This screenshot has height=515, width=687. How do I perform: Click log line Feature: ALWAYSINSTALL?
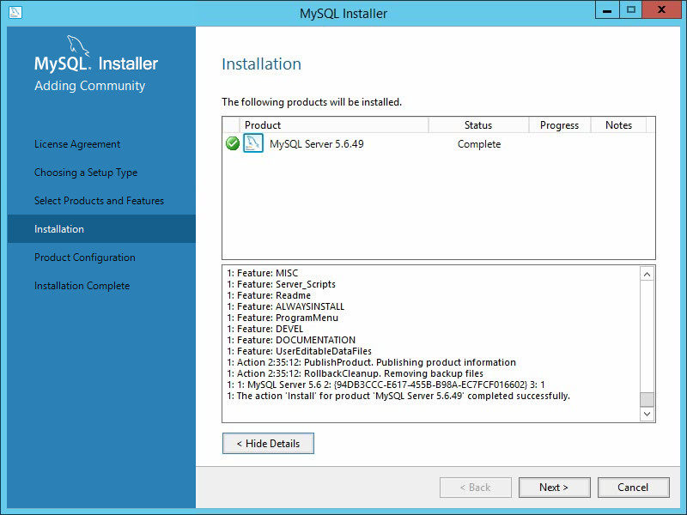click(286, 306)
